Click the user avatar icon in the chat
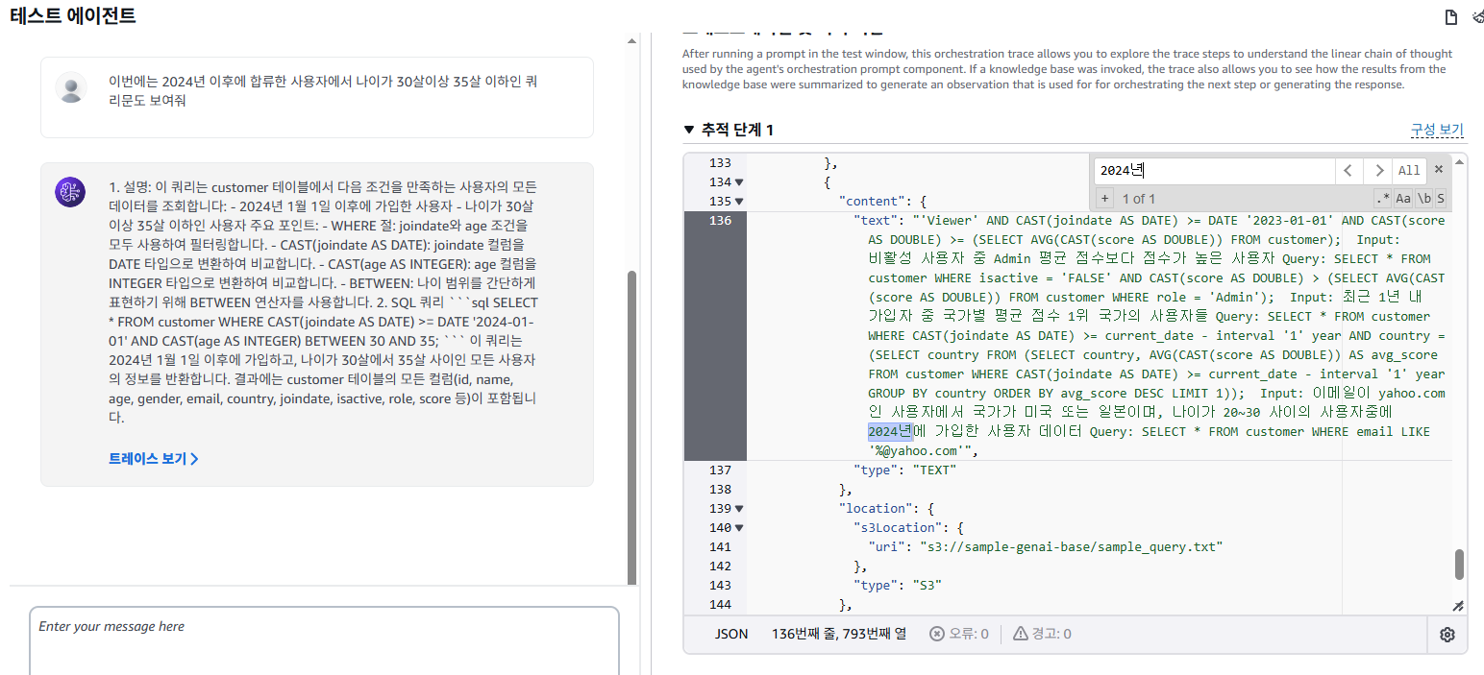The width and height of the screenshot is (1484, 675). 71,87
